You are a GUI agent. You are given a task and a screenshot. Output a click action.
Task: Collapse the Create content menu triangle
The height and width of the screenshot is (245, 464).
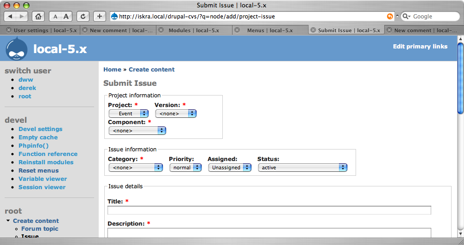[8, 221]
